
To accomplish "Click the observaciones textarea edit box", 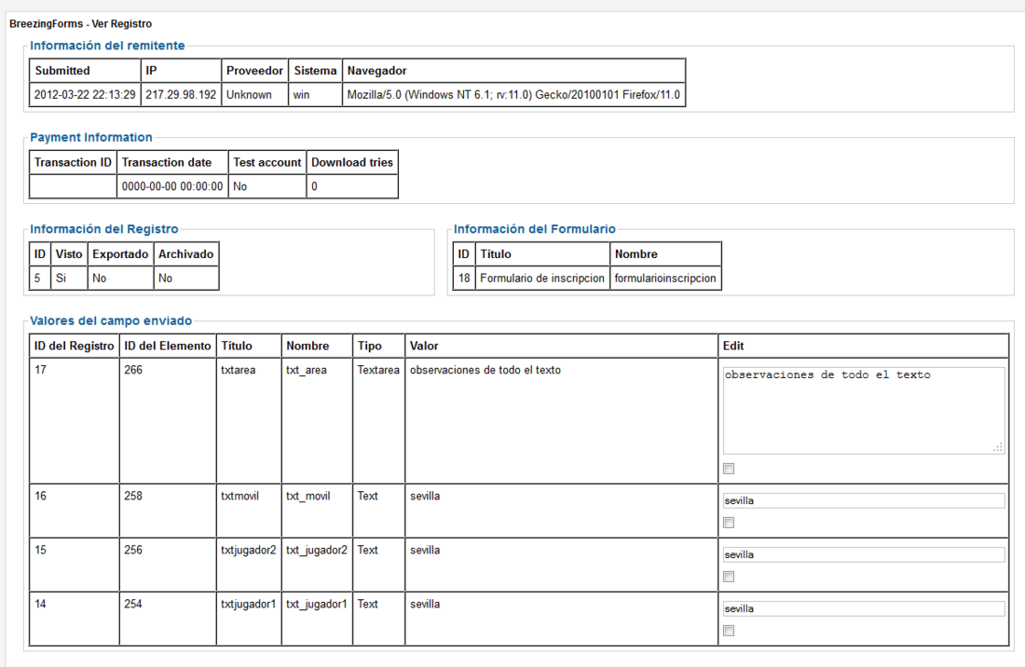I will [864, 410].
